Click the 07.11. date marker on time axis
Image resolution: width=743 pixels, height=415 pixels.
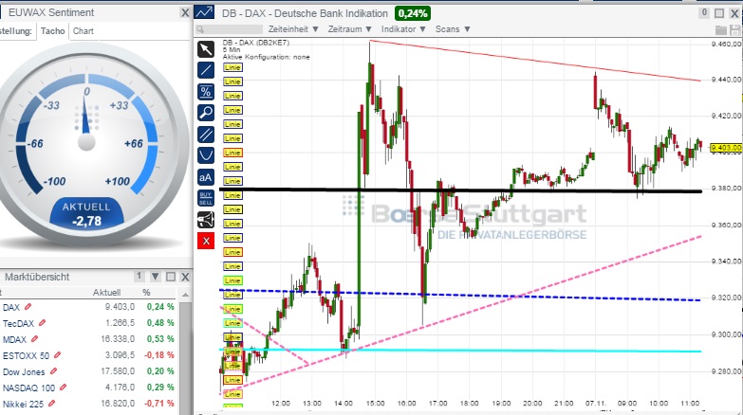[596, 404]
